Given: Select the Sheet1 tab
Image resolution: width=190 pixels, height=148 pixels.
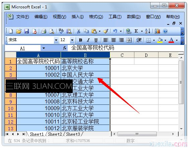Looking at the screenshot, I should tap(37, 134).
